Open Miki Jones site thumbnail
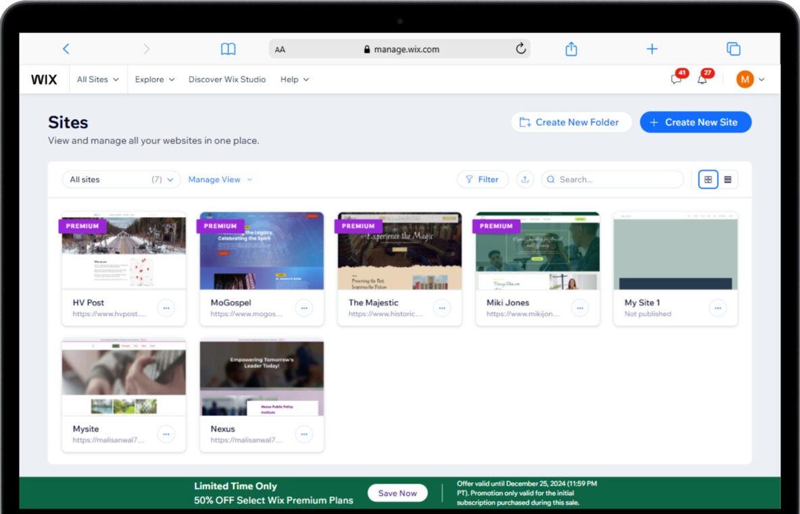The image size is (800, 514). click(538, 251)
